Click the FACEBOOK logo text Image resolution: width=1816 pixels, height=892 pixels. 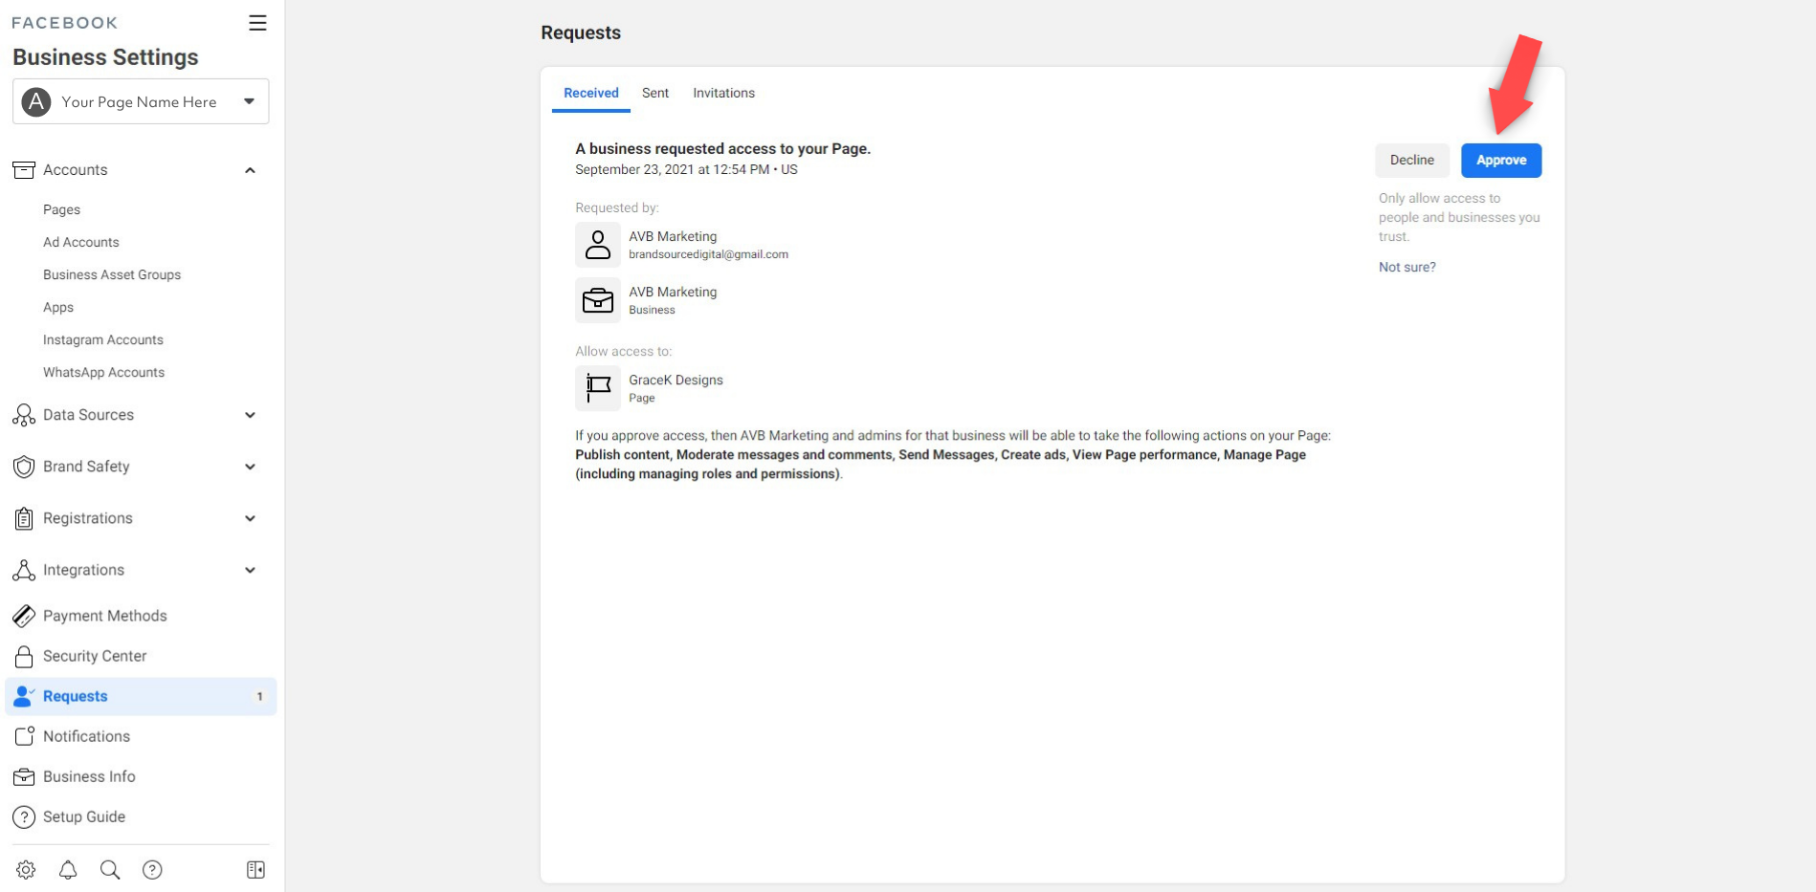64,23
